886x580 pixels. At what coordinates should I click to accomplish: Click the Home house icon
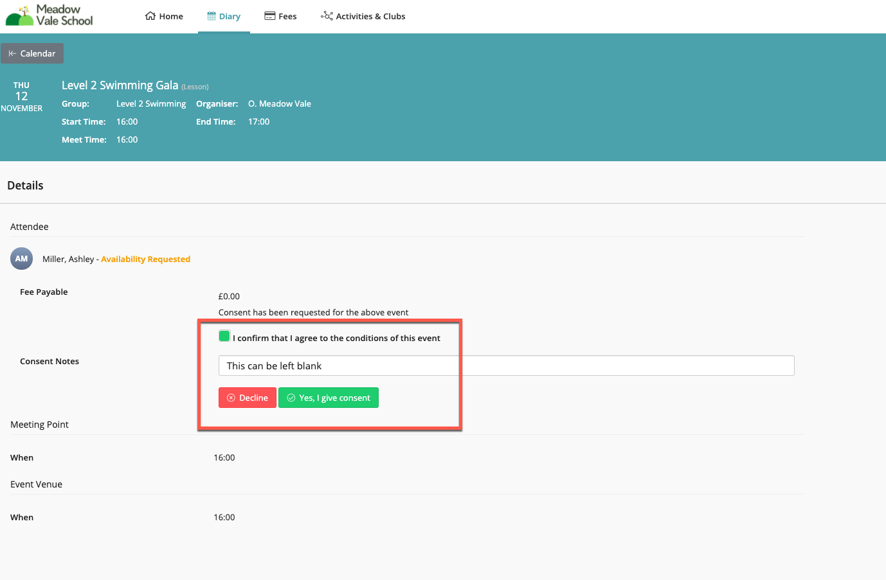150,16
